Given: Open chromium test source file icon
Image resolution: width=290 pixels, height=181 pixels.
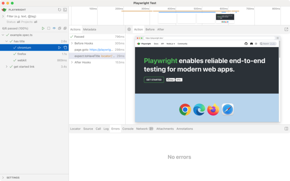Looking at the screenshot, I should 65,48.
